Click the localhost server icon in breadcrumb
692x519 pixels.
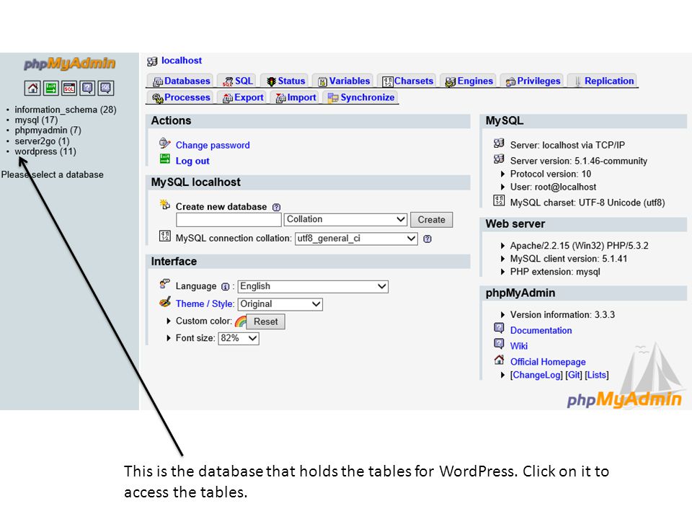(152, 61)
